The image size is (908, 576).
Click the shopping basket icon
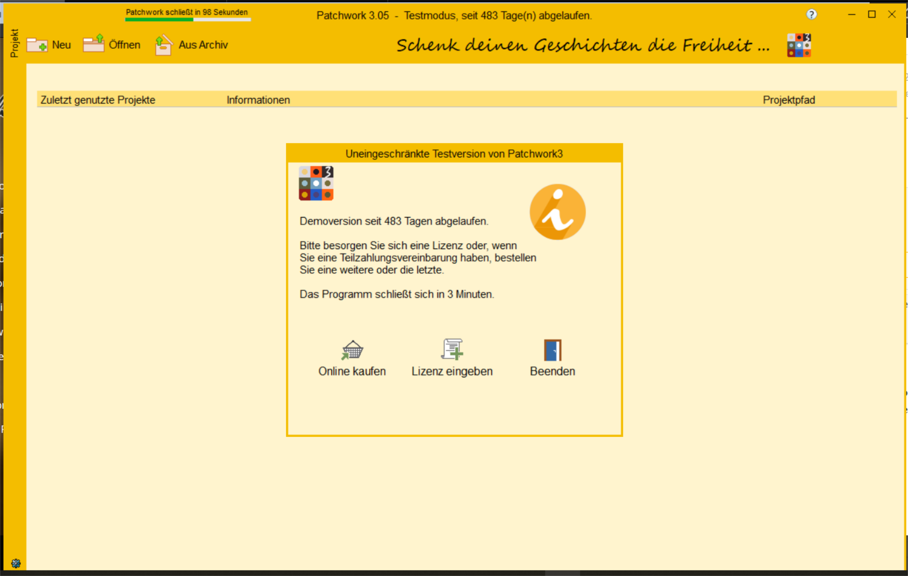tap(352, 350)
